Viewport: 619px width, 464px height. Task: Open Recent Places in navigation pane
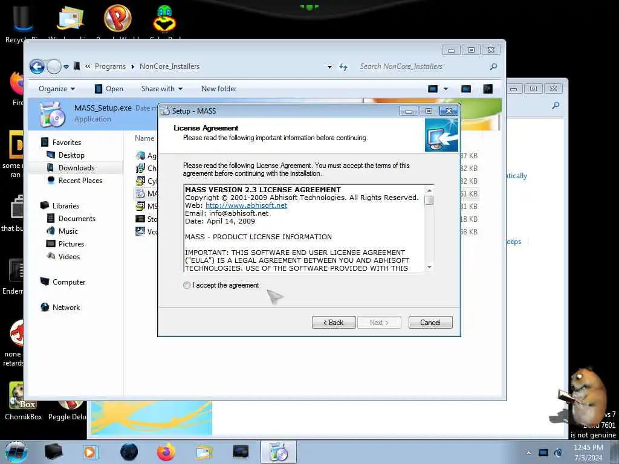tap(80, 180)
